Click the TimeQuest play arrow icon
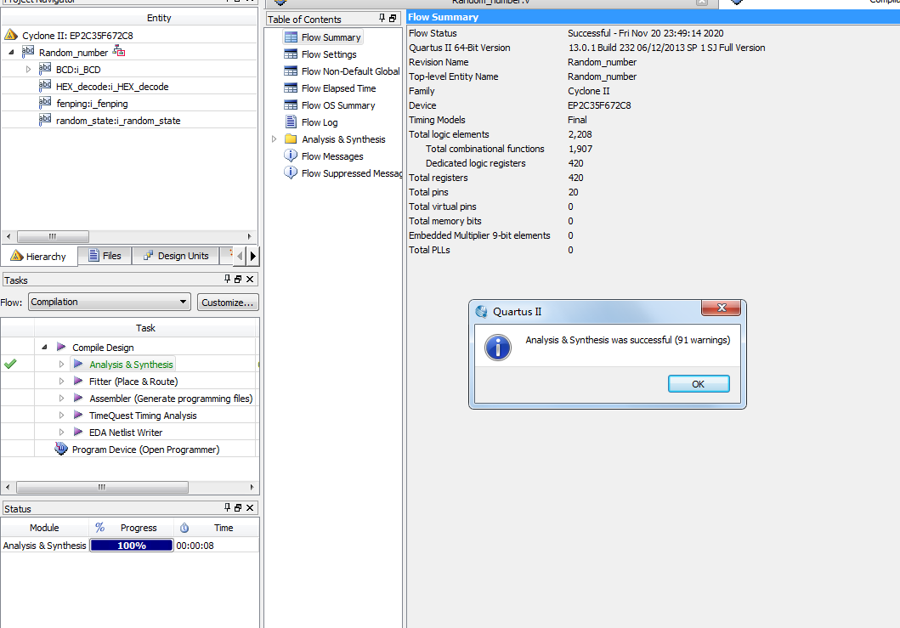This screenshot has height=628, width=900. (79, 415)
